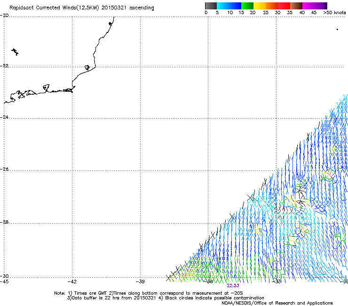This screenshot has height=306, width=348.
Task: Click the '-39' longitude axis label
Action: point(140,282)
